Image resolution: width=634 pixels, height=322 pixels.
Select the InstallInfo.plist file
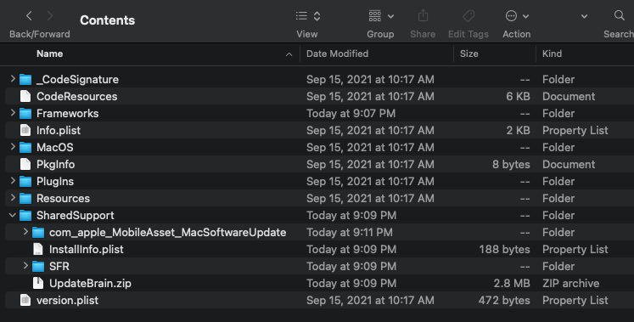pos(87,249)
